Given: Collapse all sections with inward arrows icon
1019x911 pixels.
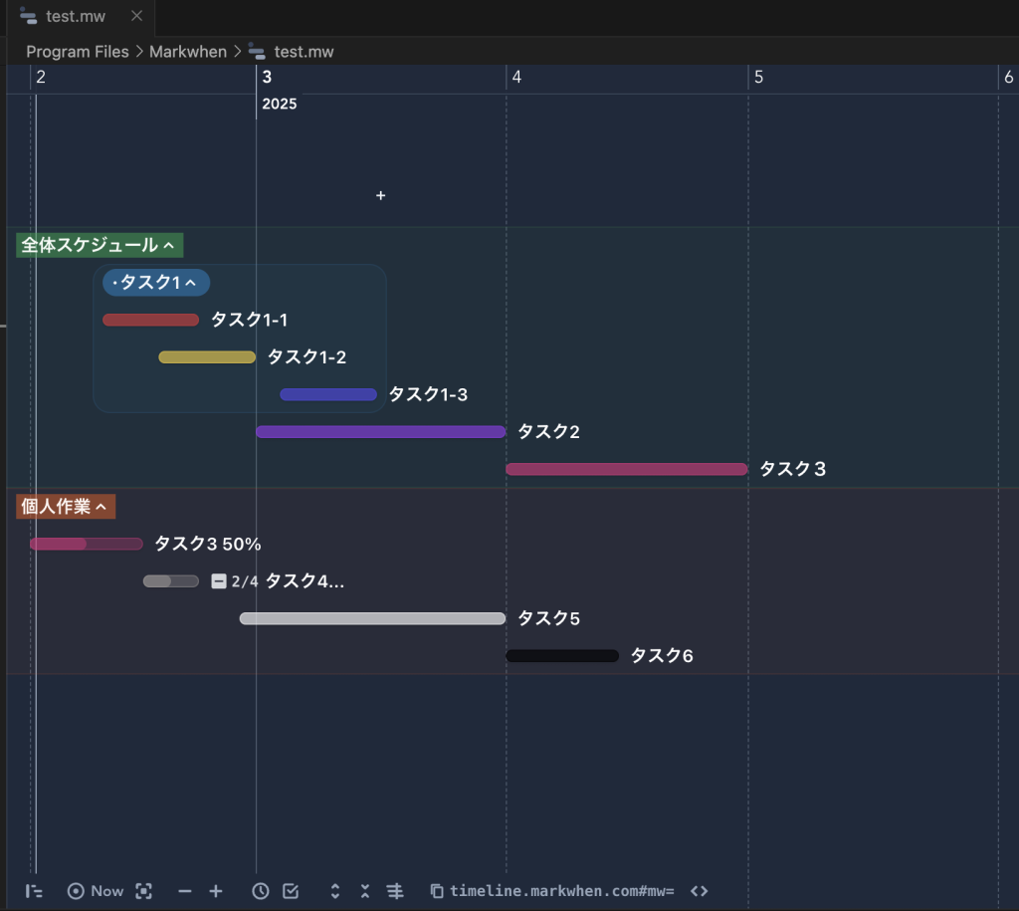Looking at the screenshot, I should coord(365,891).
